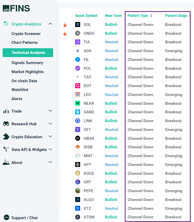
Task: Click the Research Hub binoculars icon
Action: (6, 124)
